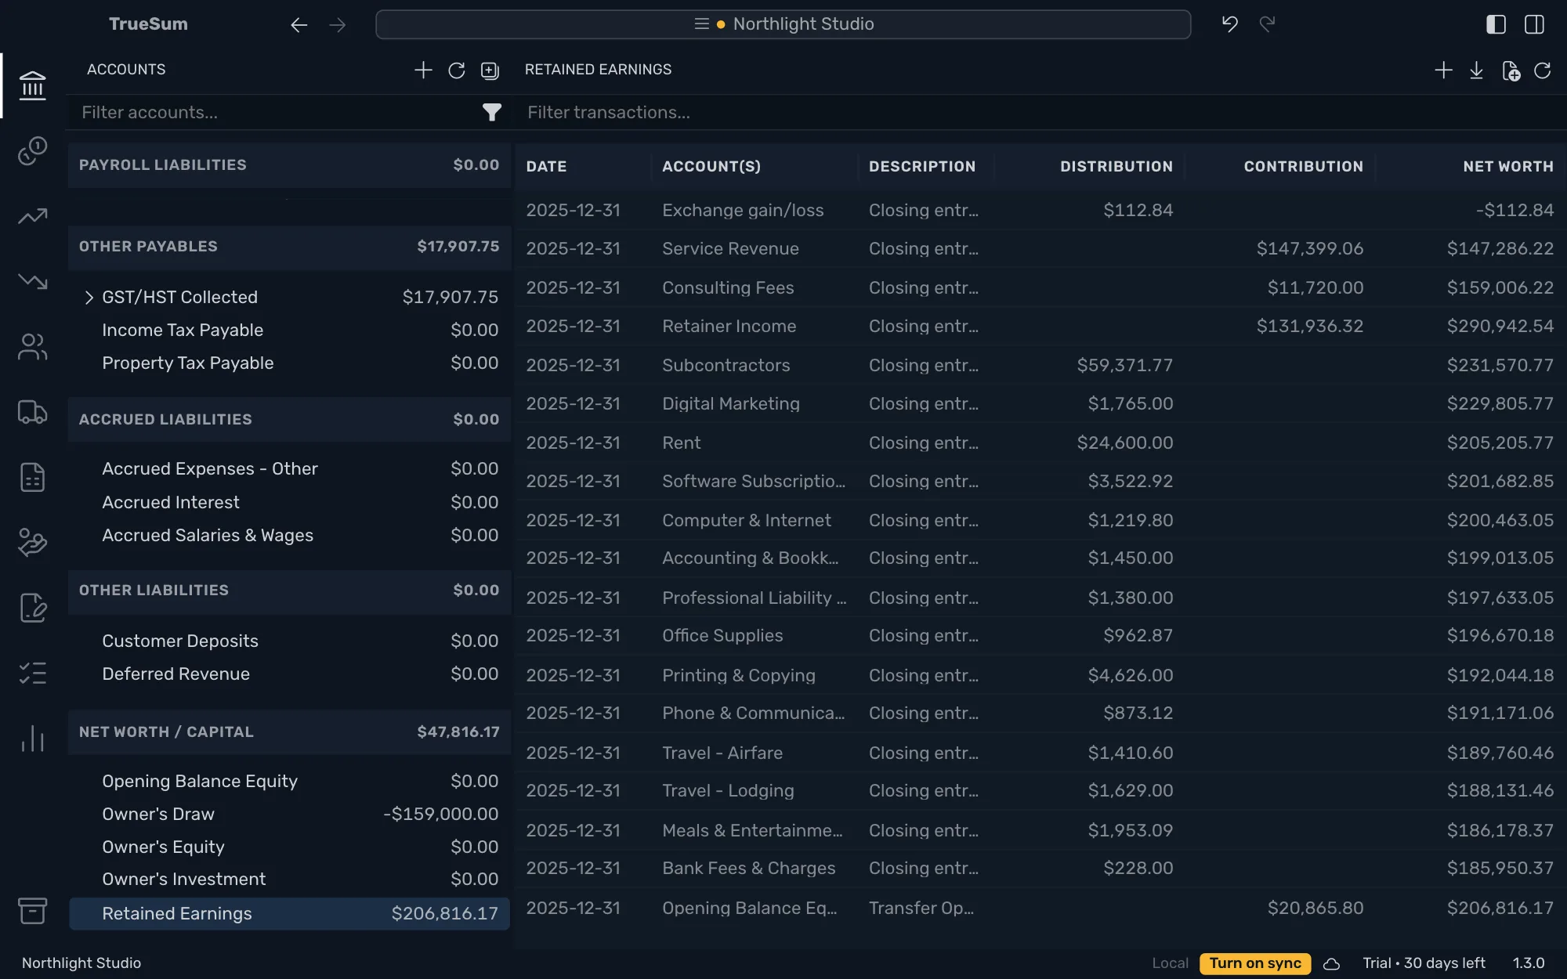Click the filter funnel icon for accounts
This screenshot has width=1567, height=979.
coord(491,113)
